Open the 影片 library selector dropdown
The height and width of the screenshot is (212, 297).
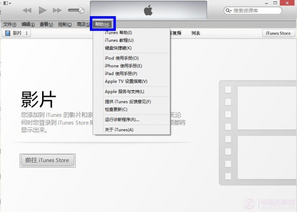click(x=16, y=33)
